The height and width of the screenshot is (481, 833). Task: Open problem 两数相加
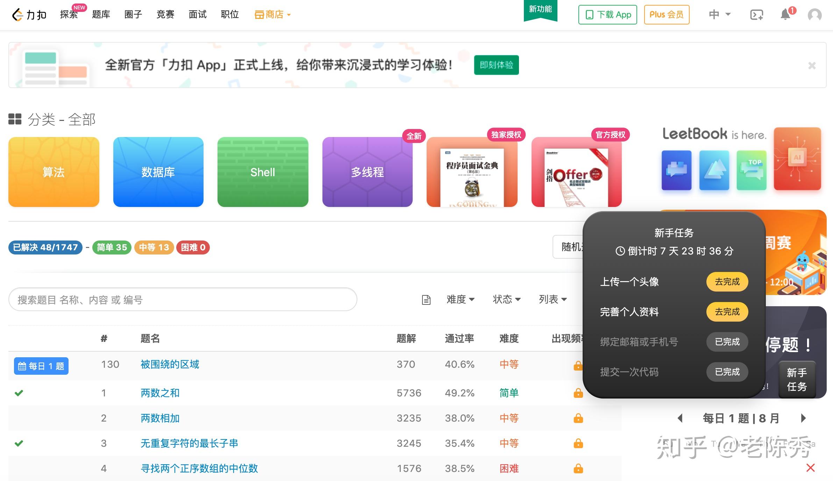[x=160, y=418]
